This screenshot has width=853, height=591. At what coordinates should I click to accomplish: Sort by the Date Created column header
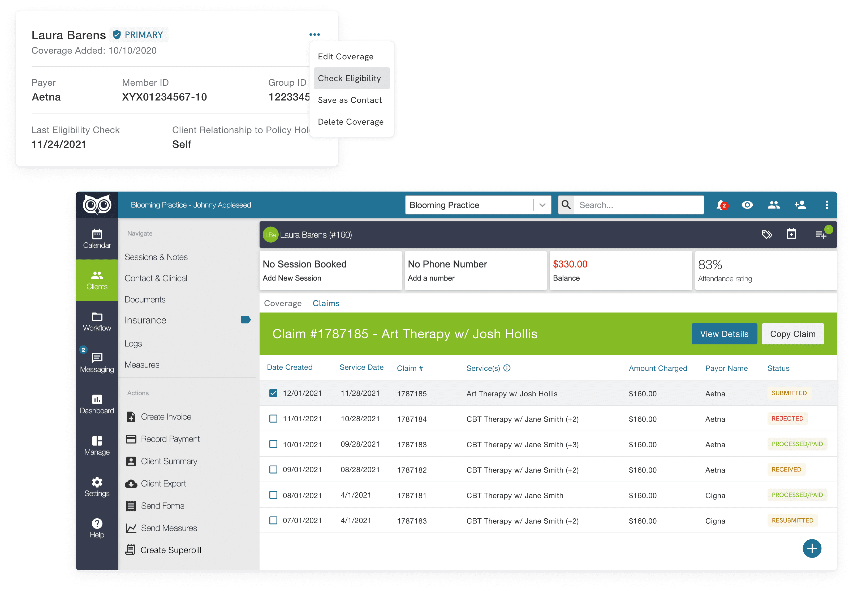point(290,367)
